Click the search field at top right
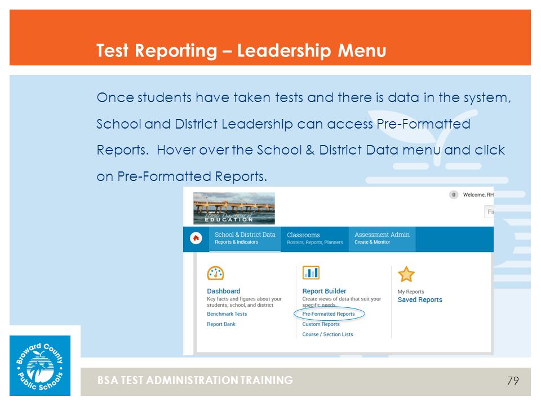This screenshot has width=541, height=406. tap(489, 211)
